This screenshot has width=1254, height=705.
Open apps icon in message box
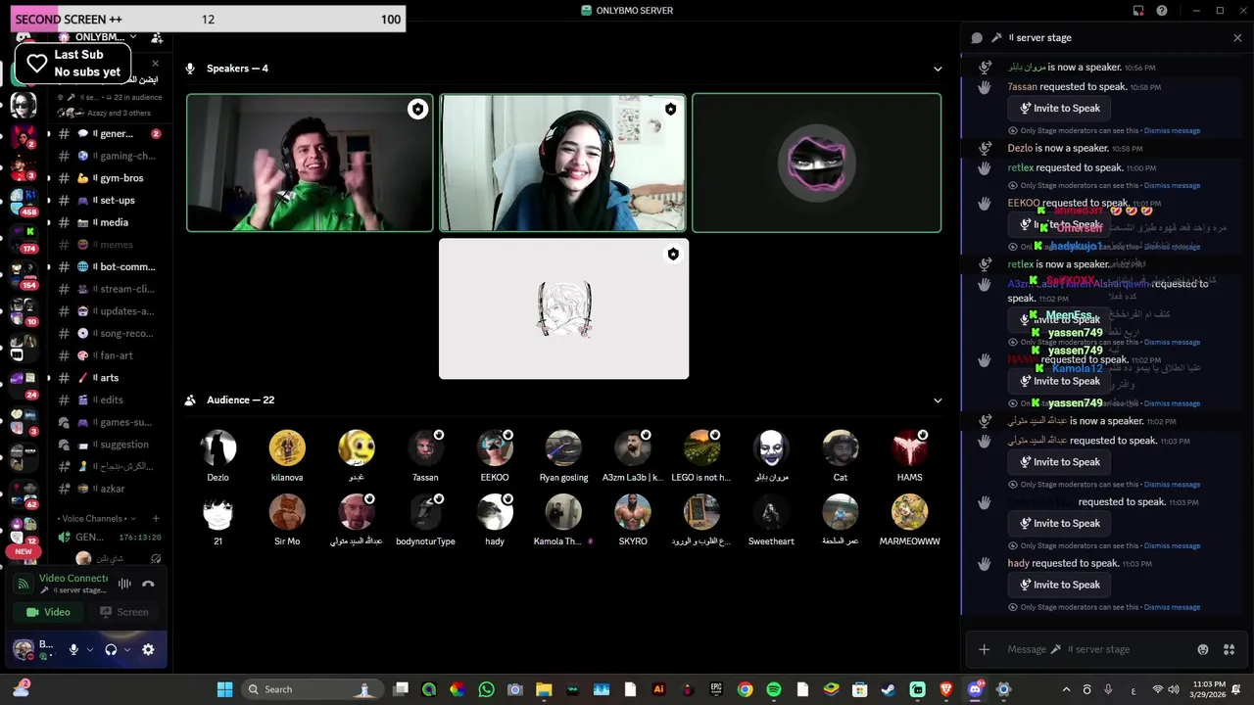[x=1229, y=649]
